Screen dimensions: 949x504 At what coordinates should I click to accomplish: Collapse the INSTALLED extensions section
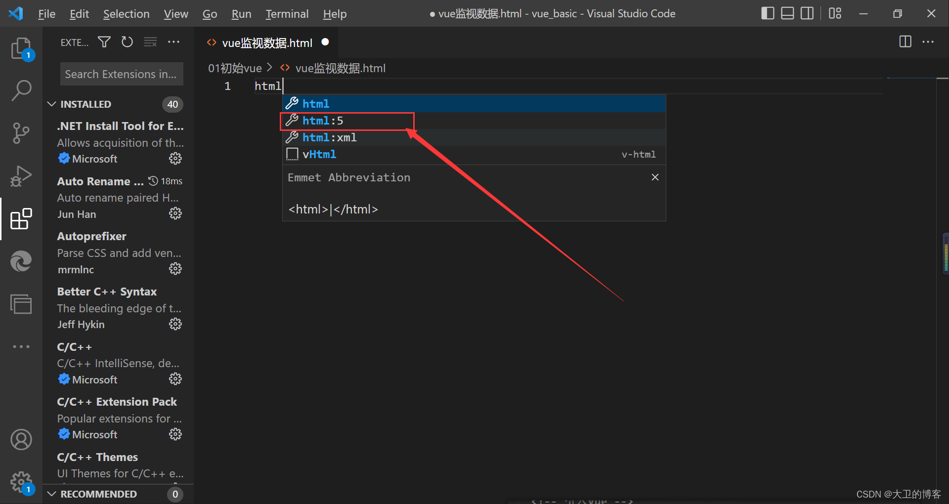(x=51, y=104)
